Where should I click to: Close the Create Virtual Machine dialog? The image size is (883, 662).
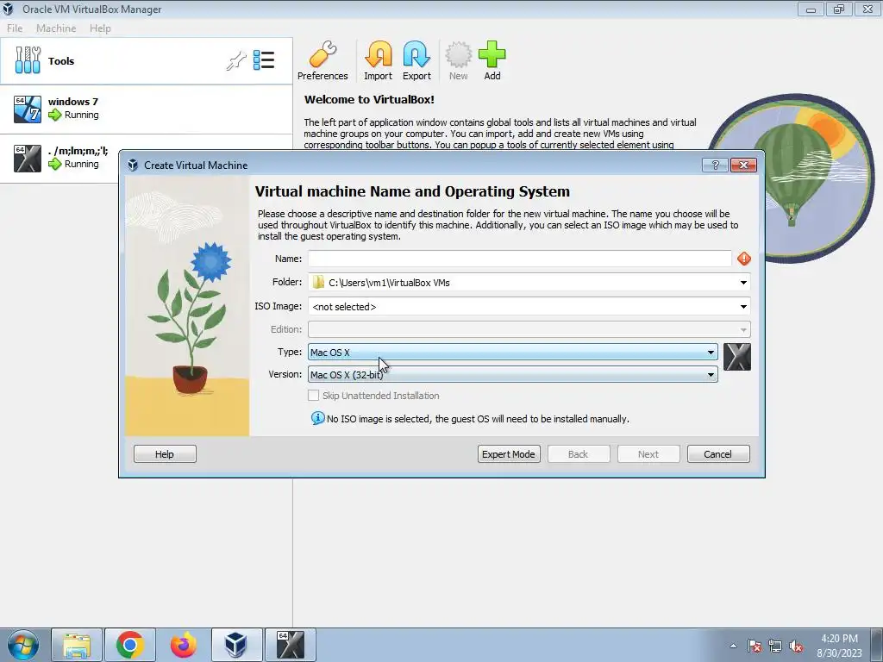(x=743, y=165)
